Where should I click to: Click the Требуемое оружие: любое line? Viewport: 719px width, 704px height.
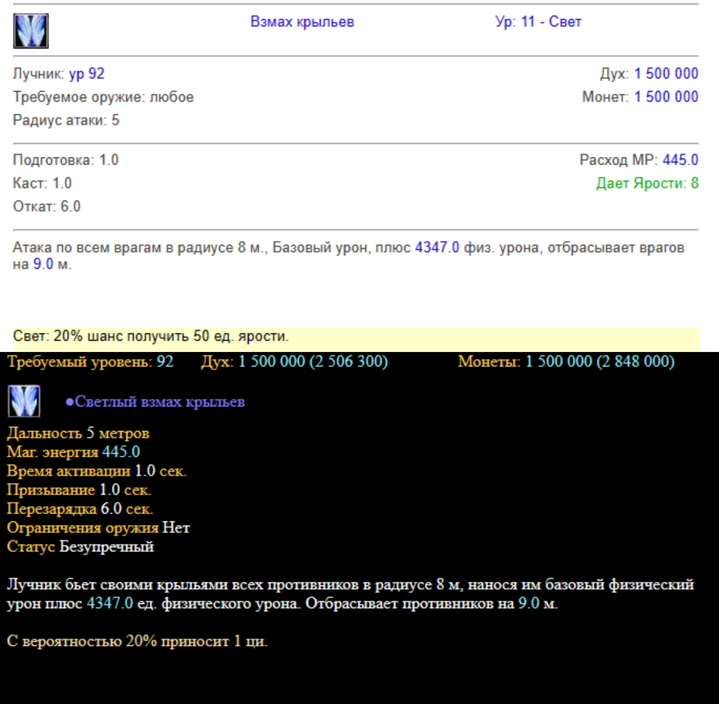[x=103, y=97]
